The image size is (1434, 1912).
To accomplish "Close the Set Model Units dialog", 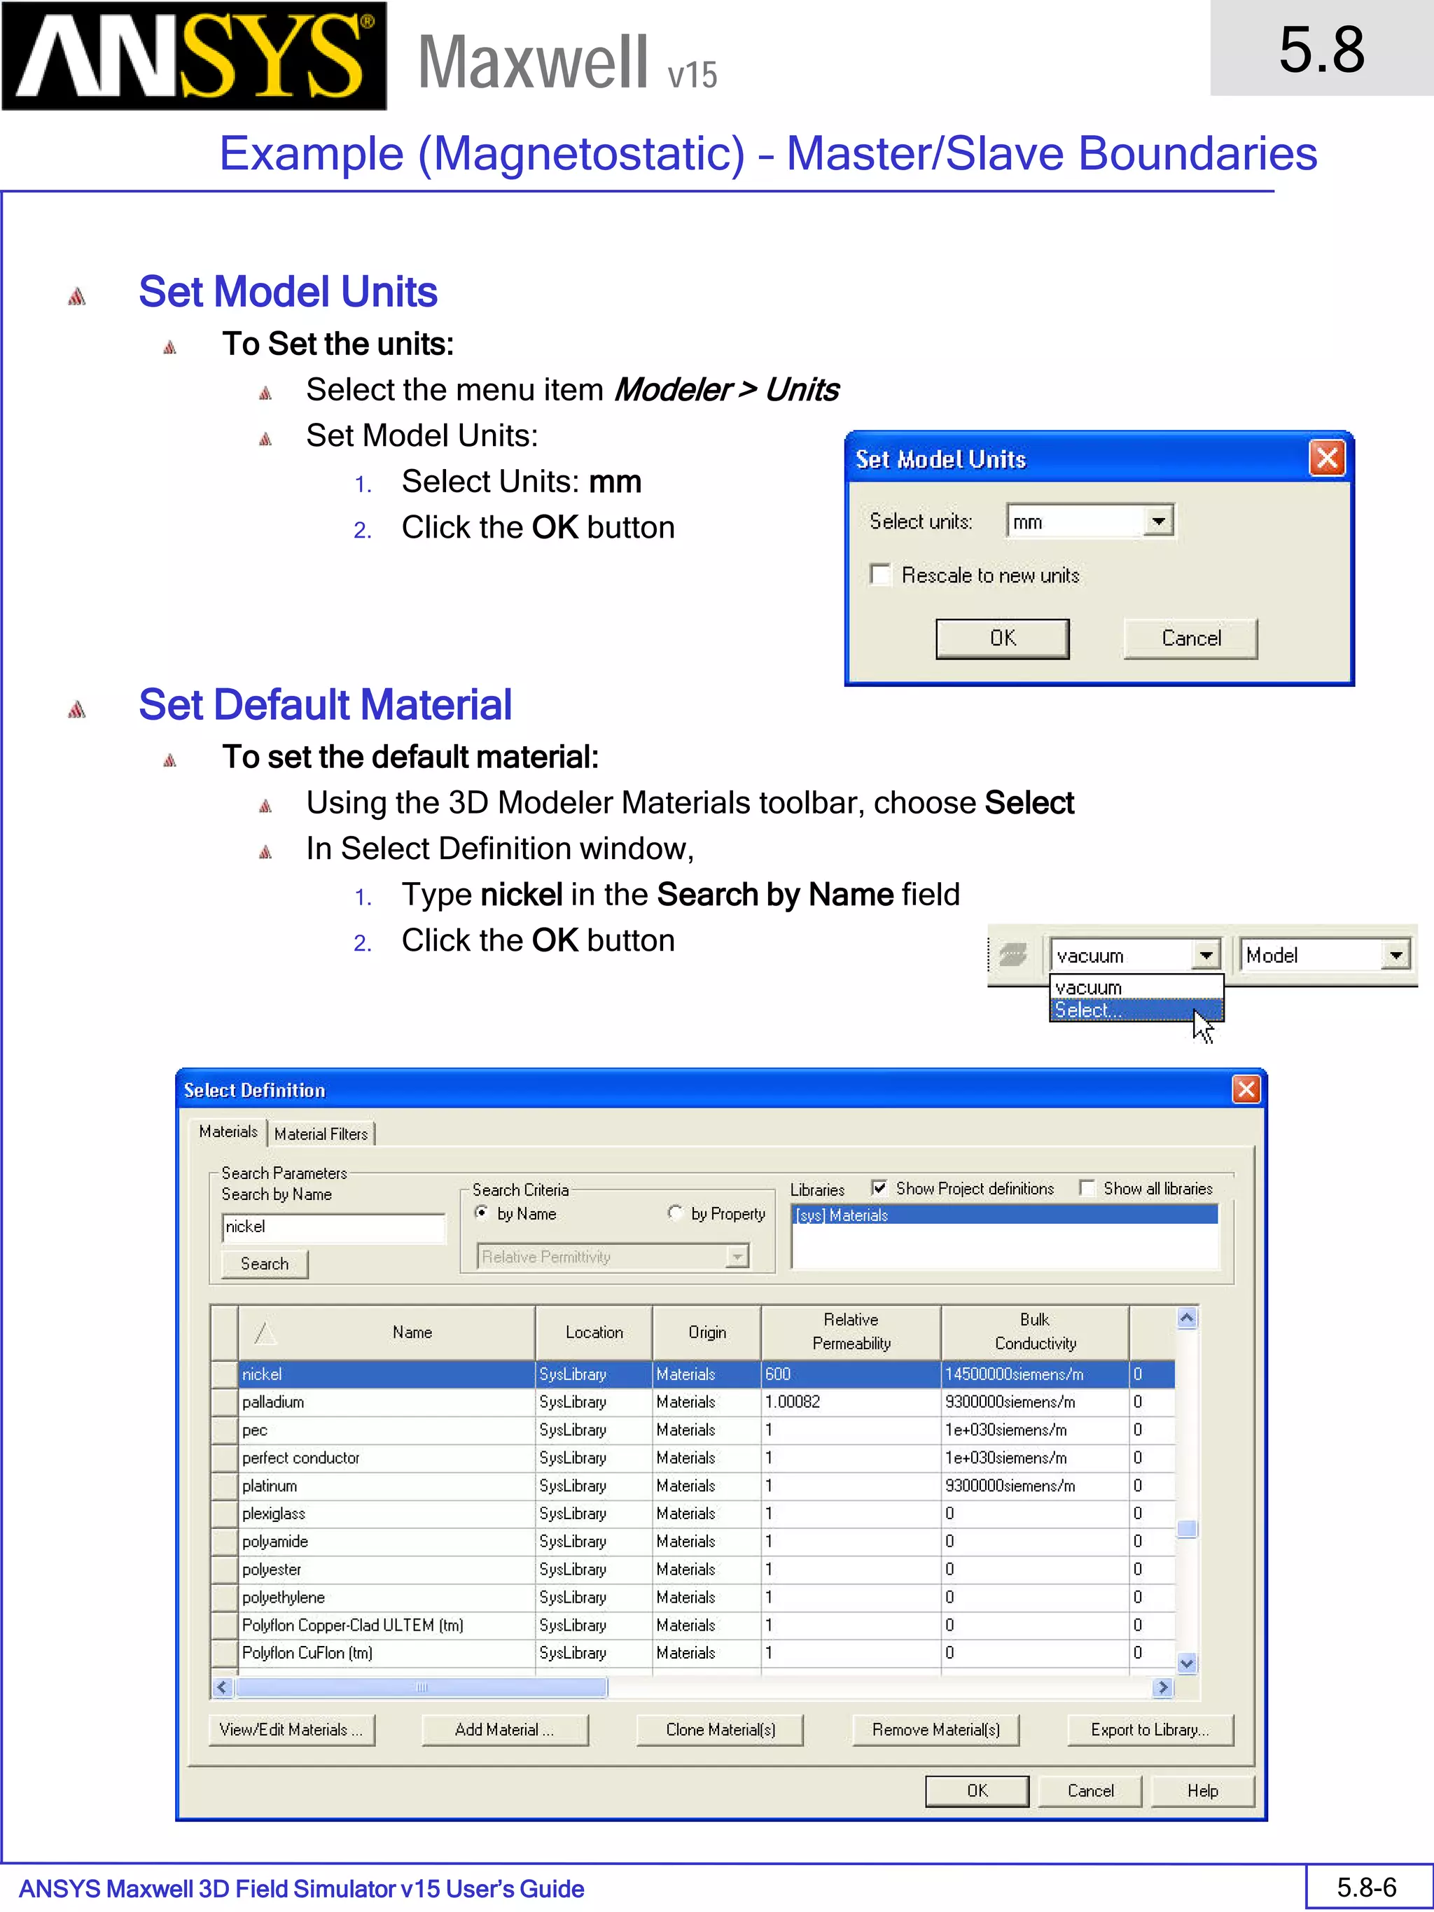I will 1327,458.
